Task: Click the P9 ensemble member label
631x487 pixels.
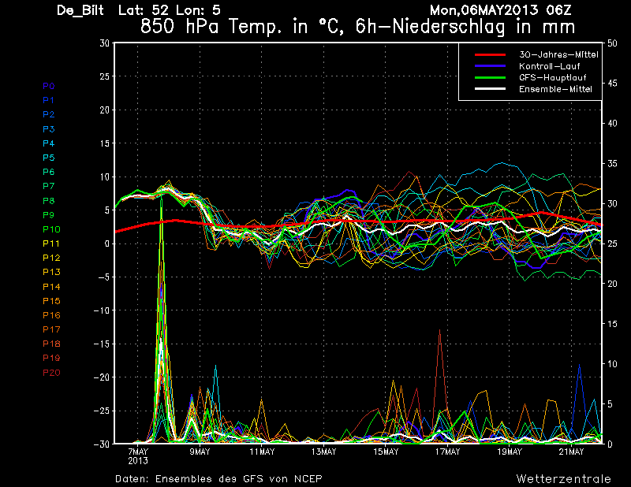Action: tap(49, 215)
